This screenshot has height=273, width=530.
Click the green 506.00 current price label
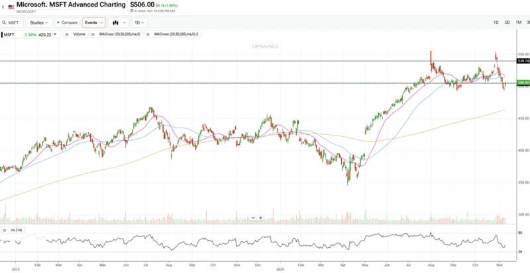[523, 83]
